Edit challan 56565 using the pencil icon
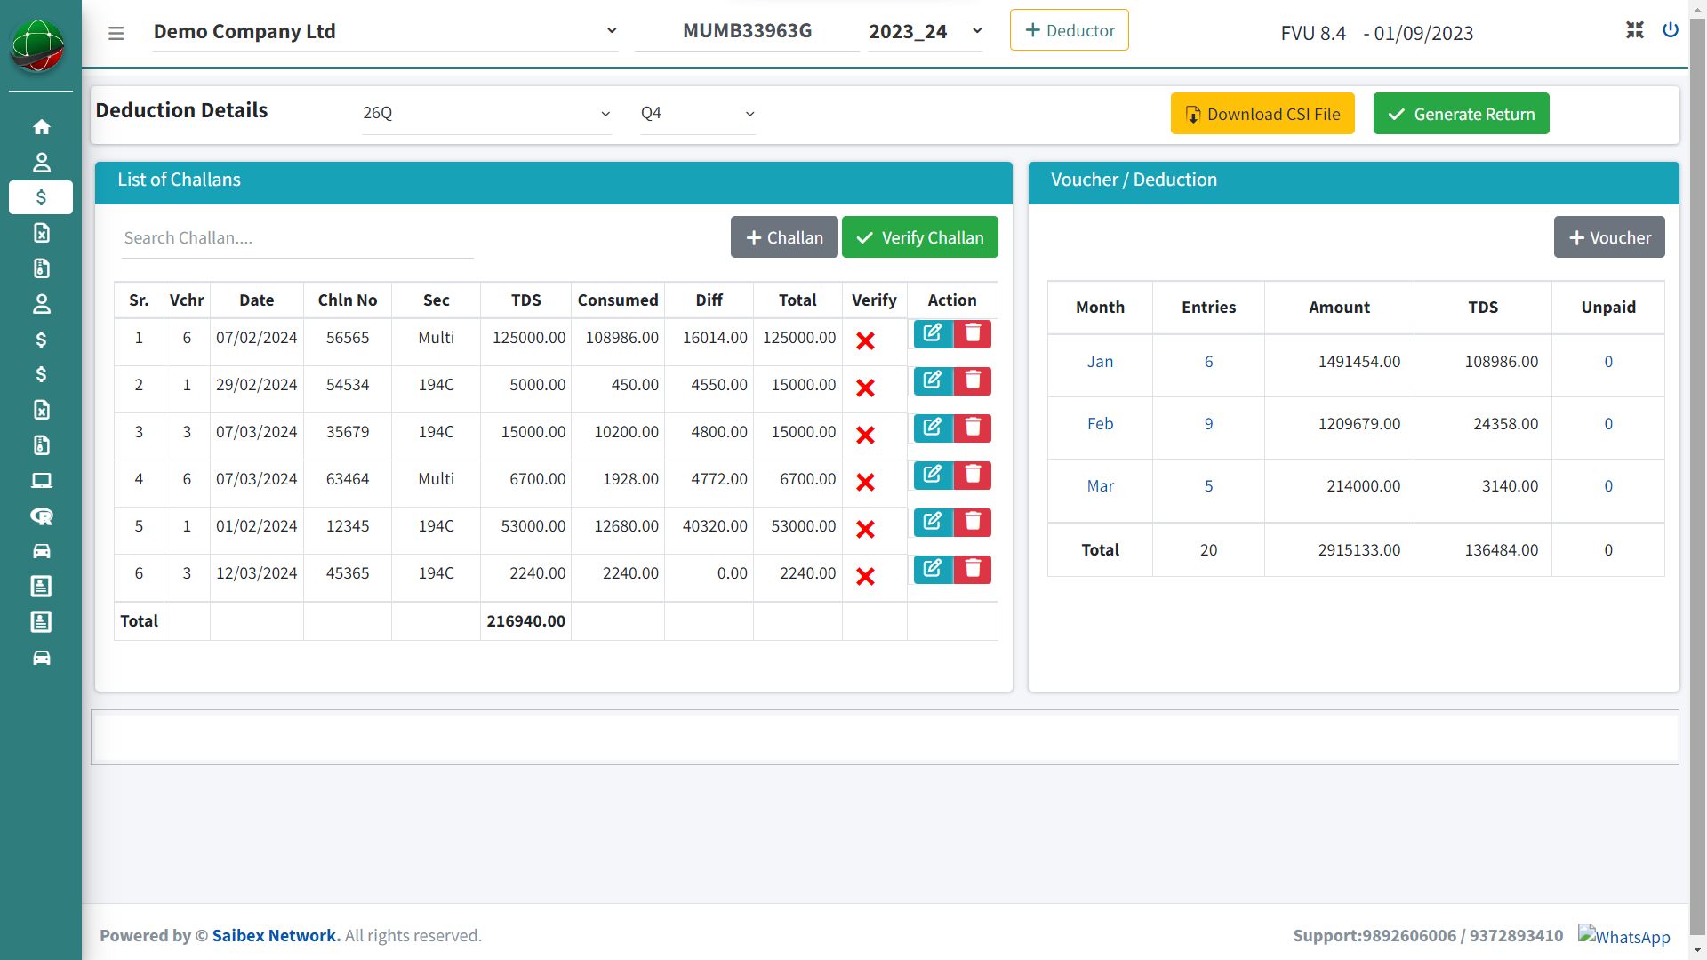The height and width of the screenshot is (960, 1707). click(933, 333)
